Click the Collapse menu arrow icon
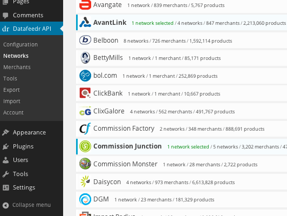Image resolution: width=287 pixels, height=216 pixels. click(x=6, y=205)
